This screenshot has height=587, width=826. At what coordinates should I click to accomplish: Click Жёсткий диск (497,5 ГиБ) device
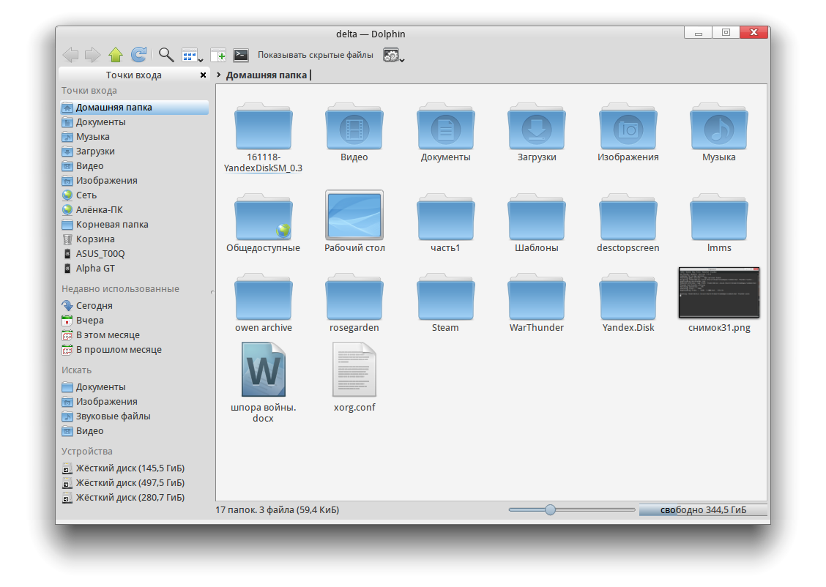coord(130,483)
